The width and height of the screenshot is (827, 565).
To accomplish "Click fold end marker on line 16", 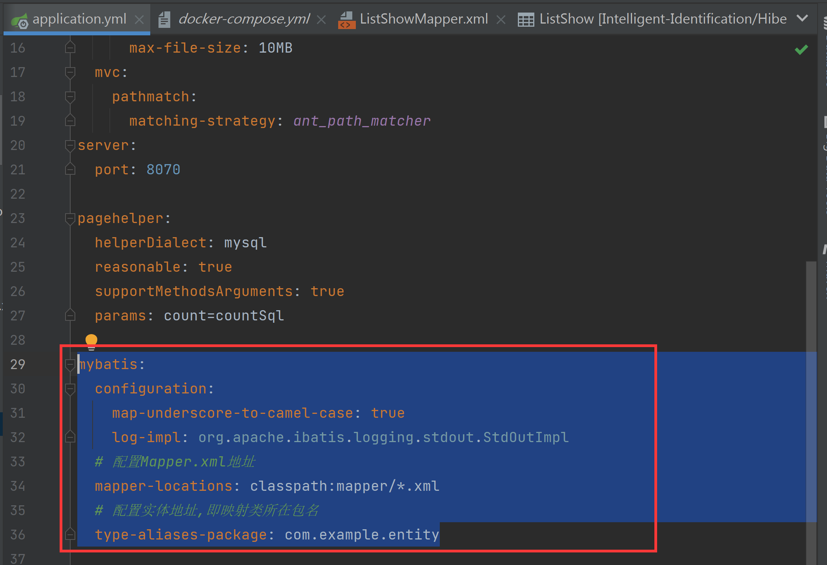I will [x=70, y=48].
